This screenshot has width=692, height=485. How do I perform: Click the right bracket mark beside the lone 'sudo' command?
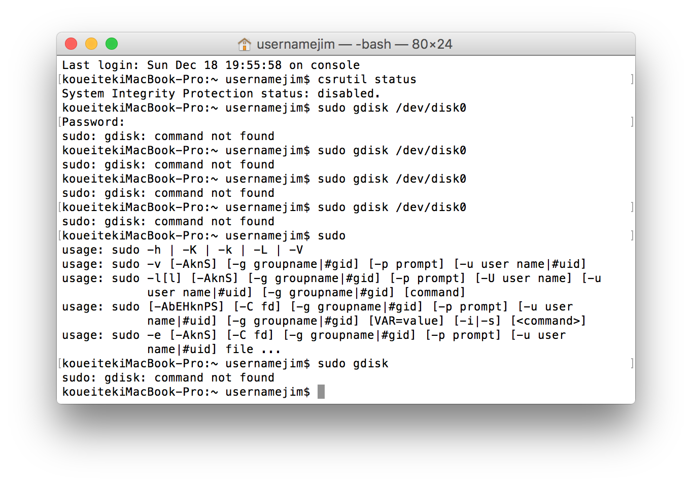[632, 235]
